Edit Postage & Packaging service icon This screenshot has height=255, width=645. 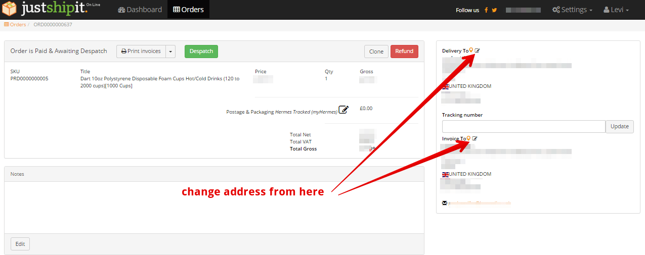(x=343, y=110)
